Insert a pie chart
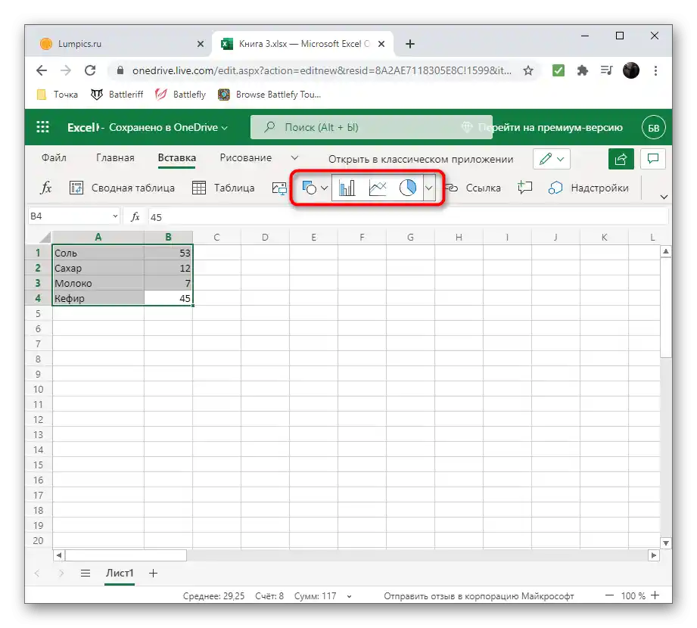 pyautogui.click(x=408, y=188)
